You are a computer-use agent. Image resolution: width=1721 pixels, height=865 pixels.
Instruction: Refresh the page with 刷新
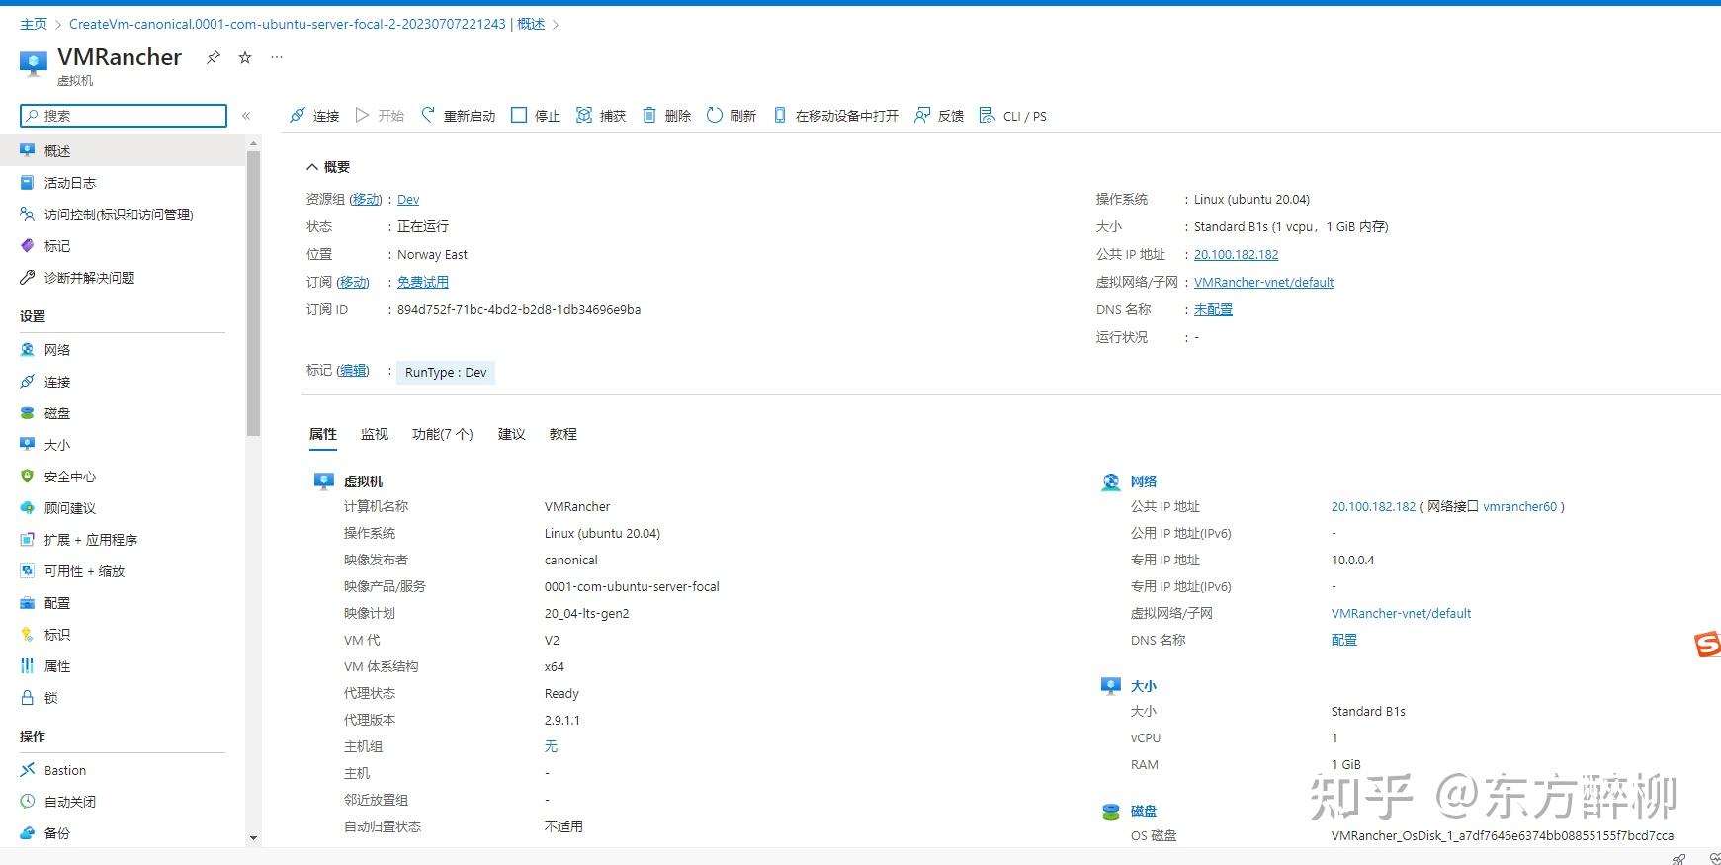[731, 116]
